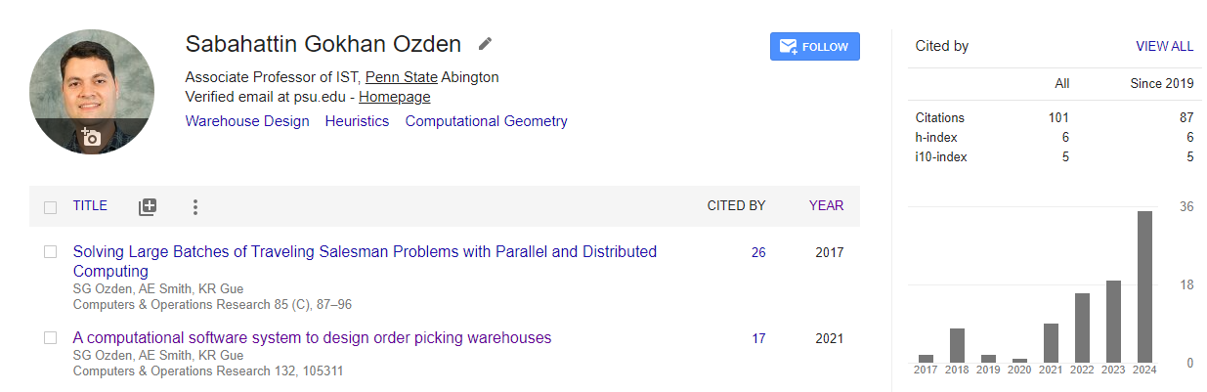The width and height of the screenshot is (1207, 392).
Task: Select the Computational Geometry interest tag
Action: [x=487, y=121]
